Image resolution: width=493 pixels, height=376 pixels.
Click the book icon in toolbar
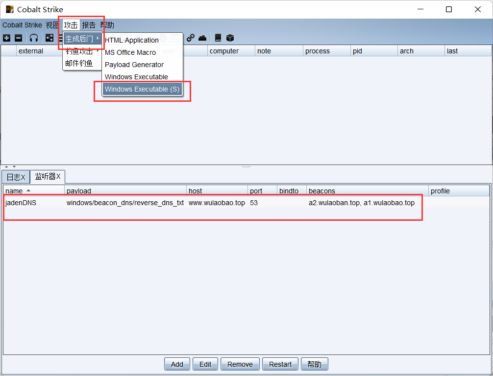tap(218, 38)
